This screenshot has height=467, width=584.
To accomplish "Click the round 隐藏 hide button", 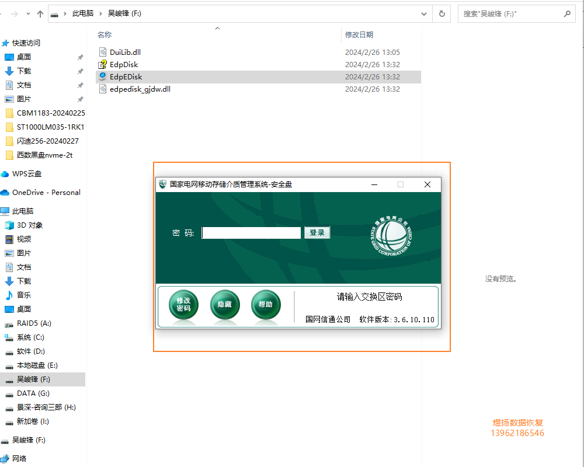I will [x=225, y=305].
